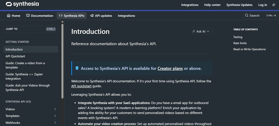Click the Synthesia logo
Image resolution: width=279 pixels, height=126 pixels.
(x=22, y=4)
